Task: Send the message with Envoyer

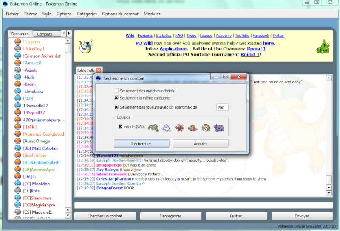Action: tap(302, 216)
